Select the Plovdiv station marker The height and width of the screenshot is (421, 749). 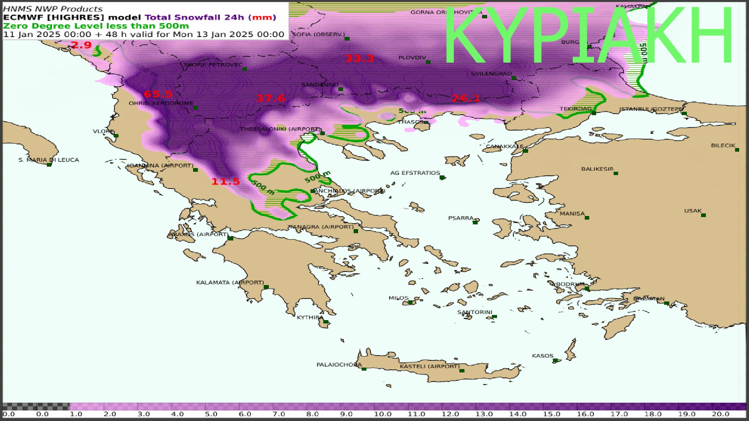pyautogui.click(x=428, y=62)
